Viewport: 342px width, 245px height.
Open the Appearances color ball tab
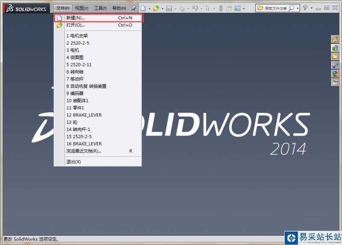[x=335, y=74]
